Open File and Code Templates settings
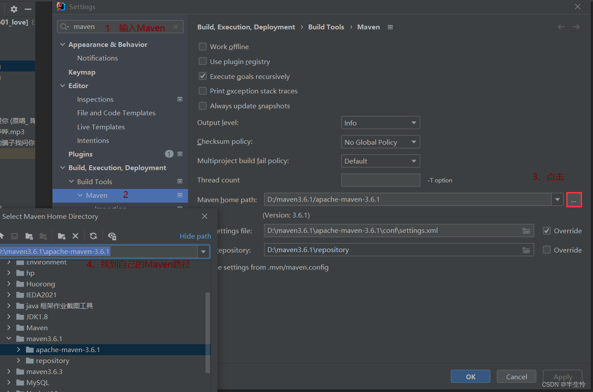 [116, 113]
